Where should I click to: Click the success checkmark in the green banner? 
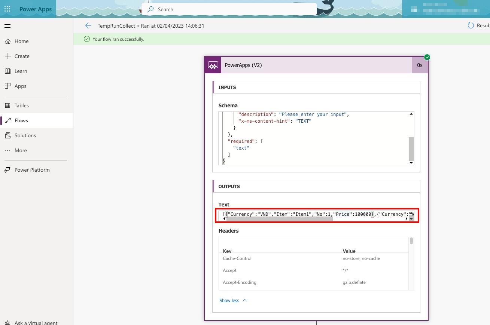[87, 39]
